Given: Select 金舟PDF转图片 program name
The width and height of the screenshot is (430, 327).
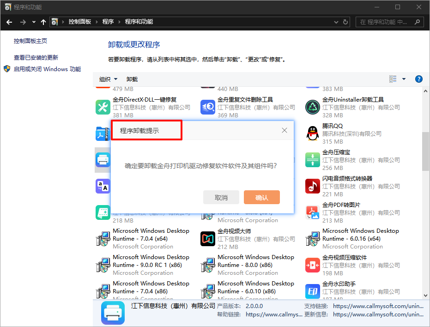Looking at the screenshot, I should click(341, 205).
